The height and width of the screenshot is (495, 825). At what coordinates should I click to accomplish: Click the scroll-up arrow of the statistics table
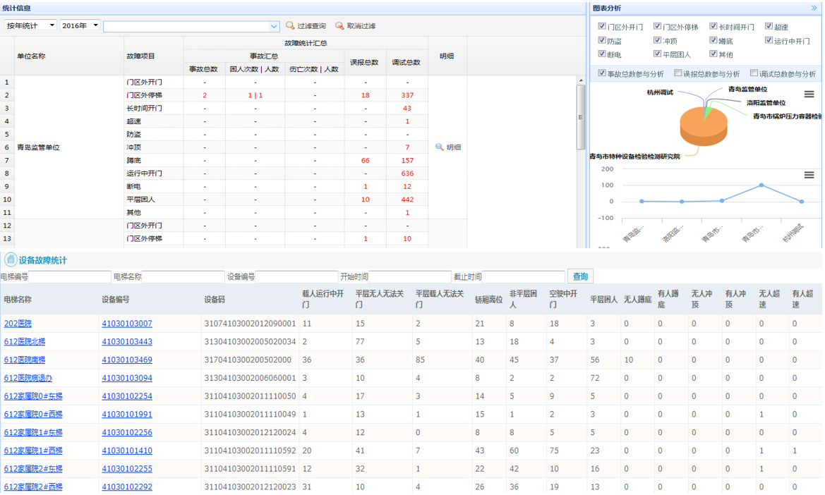tap(581, 81)
